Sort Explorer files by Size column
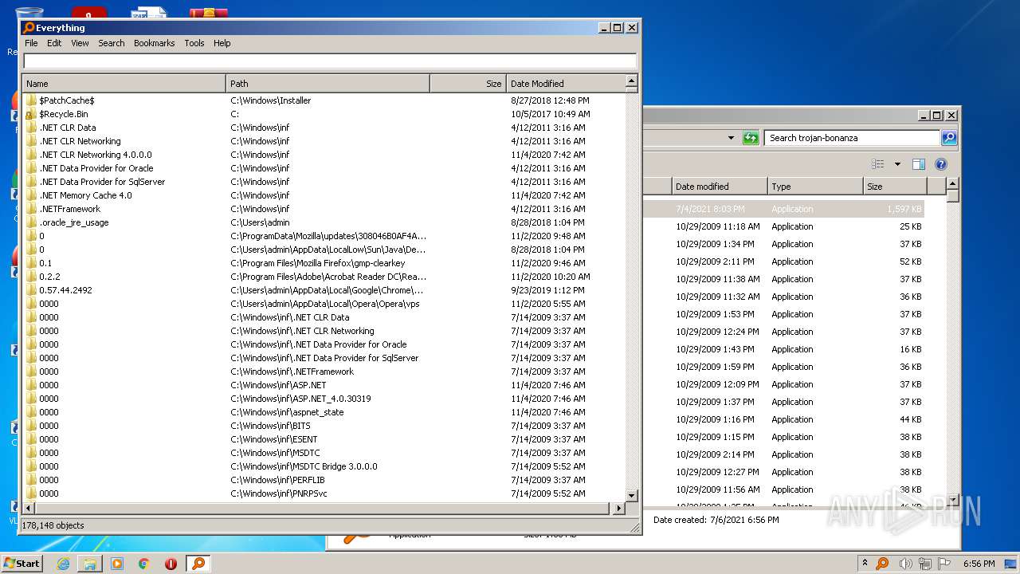 895,187
